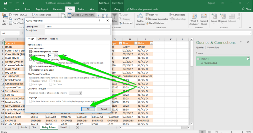
Task: Increase refresh minutes with up spinner
Action: (x=56, y=55)
